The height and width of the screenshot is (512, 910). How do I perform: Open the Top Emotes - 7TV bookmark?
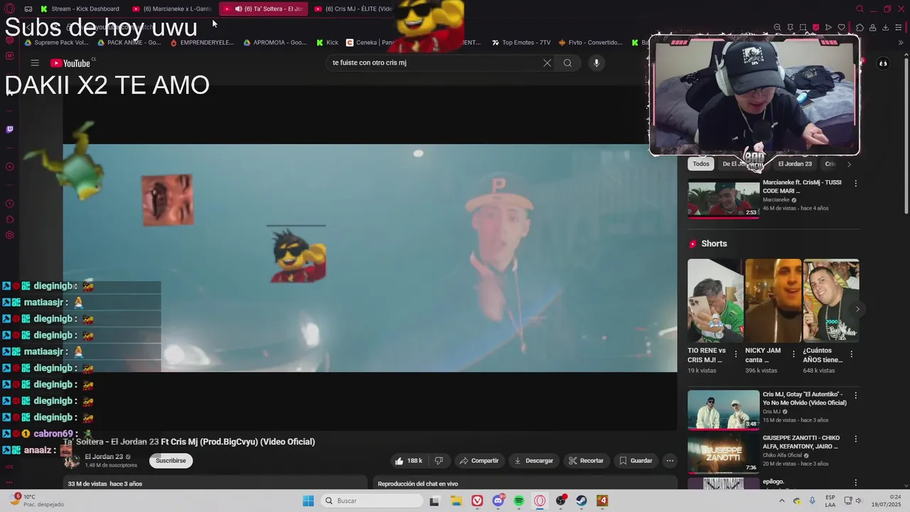coord(521,43)
